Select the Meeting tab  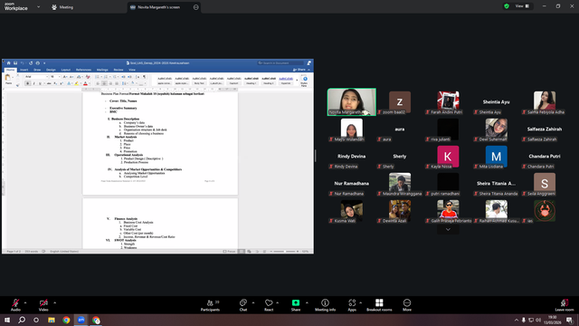coord(62,7)
